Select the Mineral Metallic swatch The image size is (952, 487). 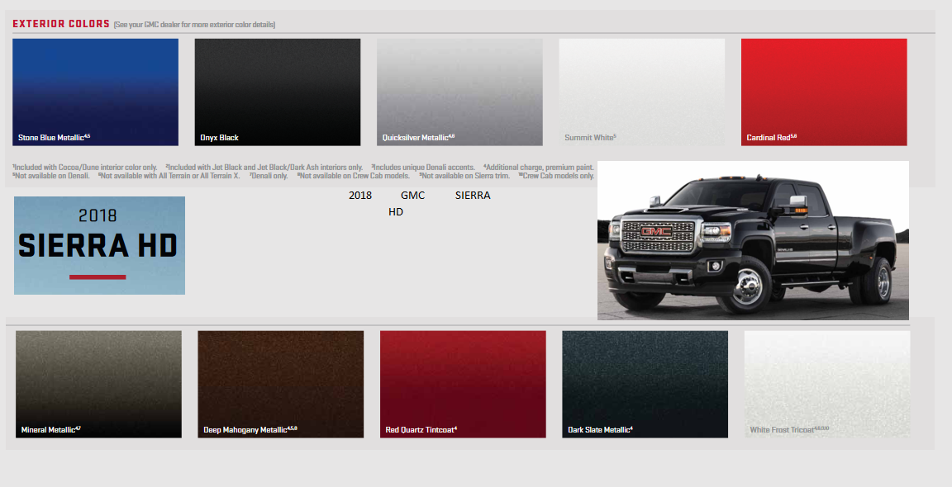[x=98, y=384]
